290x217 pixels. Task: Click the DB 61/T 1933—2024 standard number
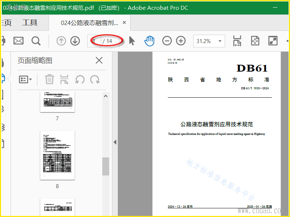coord(255,88)
